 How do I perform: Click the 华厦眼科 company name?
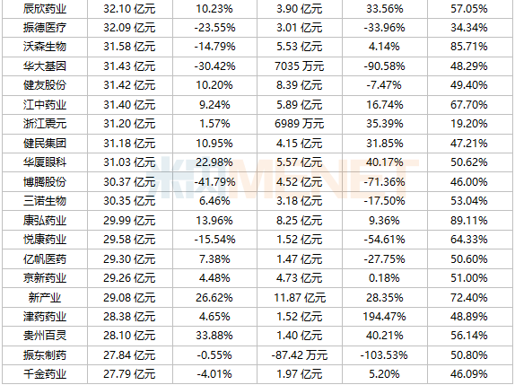pos(45,162)
